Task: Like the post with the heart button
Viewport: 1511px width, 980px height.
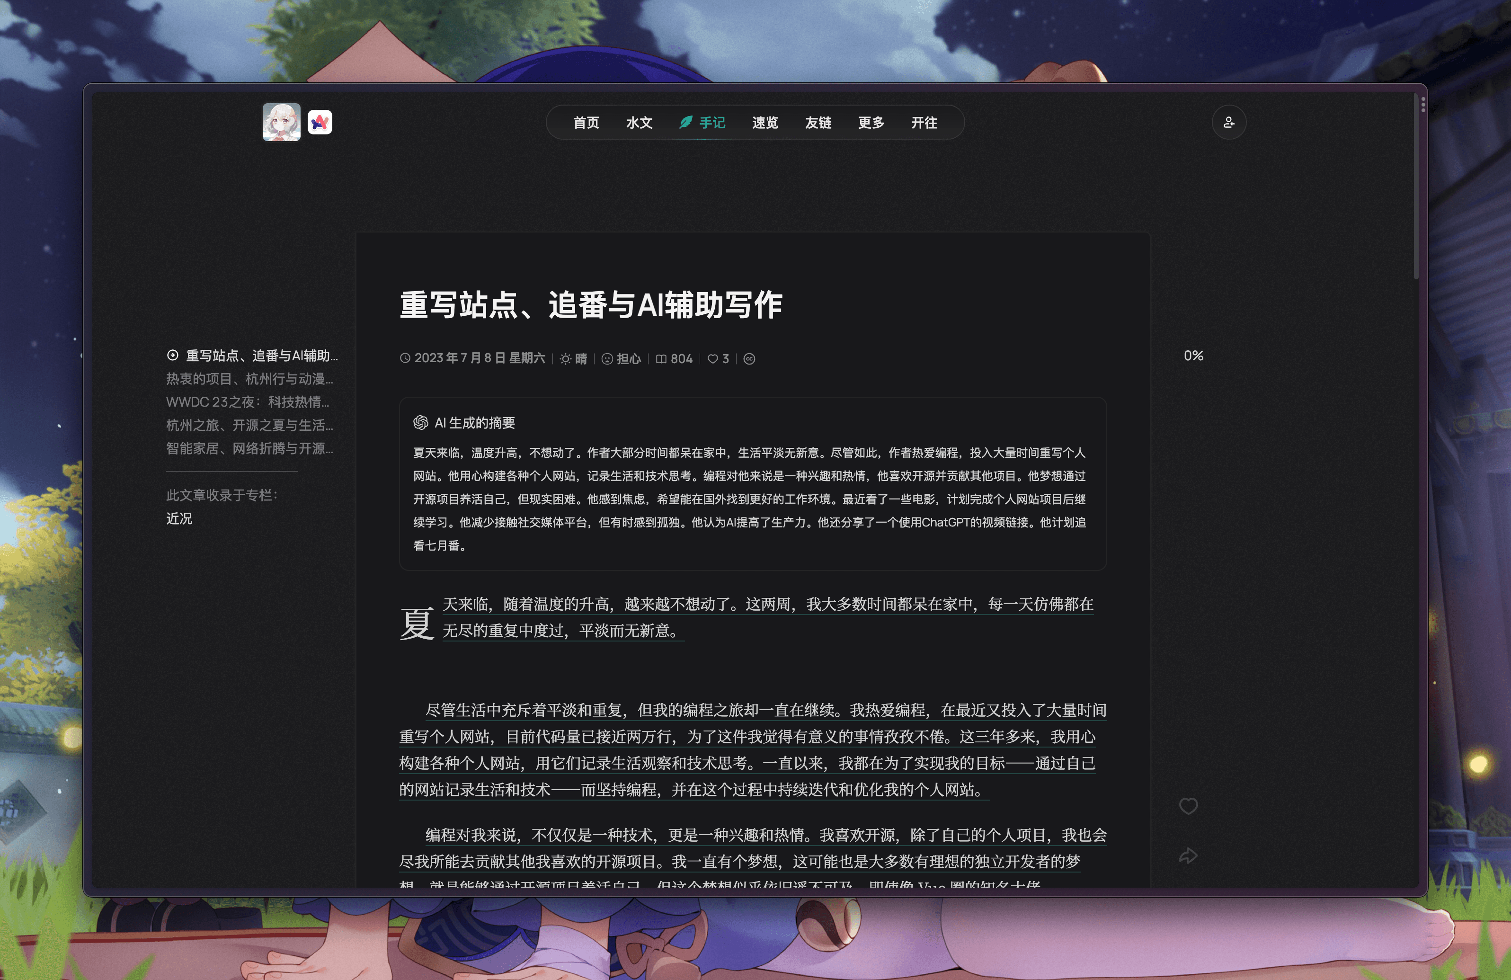Action: point(1189,806)
